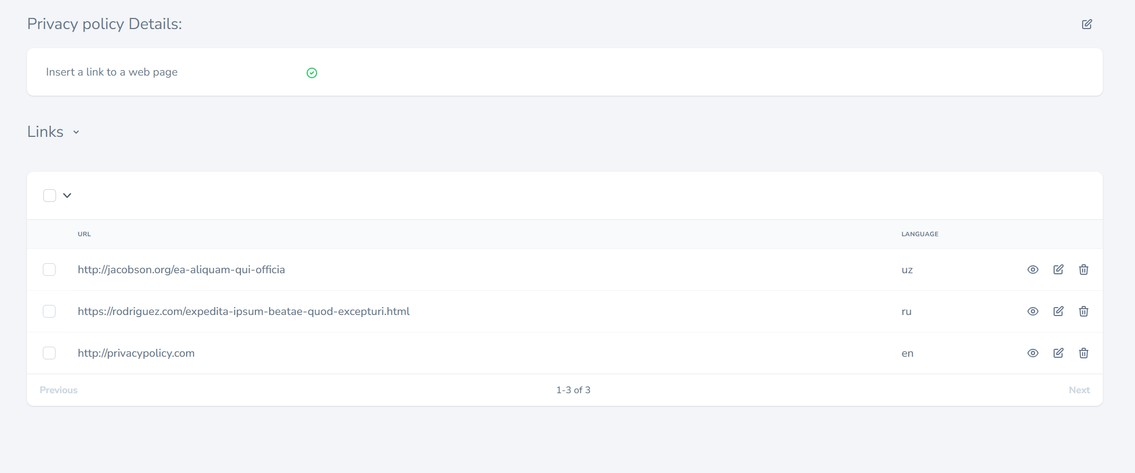View the privacypolicy.com link entry
This screenshot has height=473, width=1135.
tap(1032, 353)
